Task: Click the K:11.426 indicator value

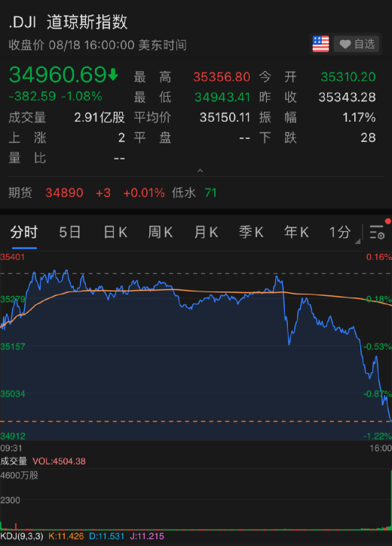Action: 66,536
